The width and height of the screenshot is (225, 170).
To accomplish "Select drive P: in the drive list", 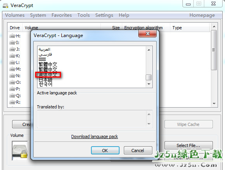I will (x=14, y=89).
